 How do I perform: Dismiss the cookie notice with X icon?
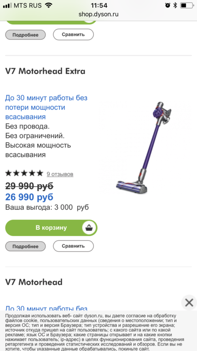pos(189,303)
